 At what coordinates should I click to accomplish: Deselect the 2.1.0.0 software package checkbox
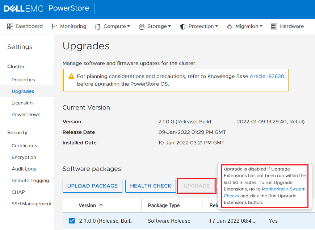pyautogui.click(x=72, y=221)
